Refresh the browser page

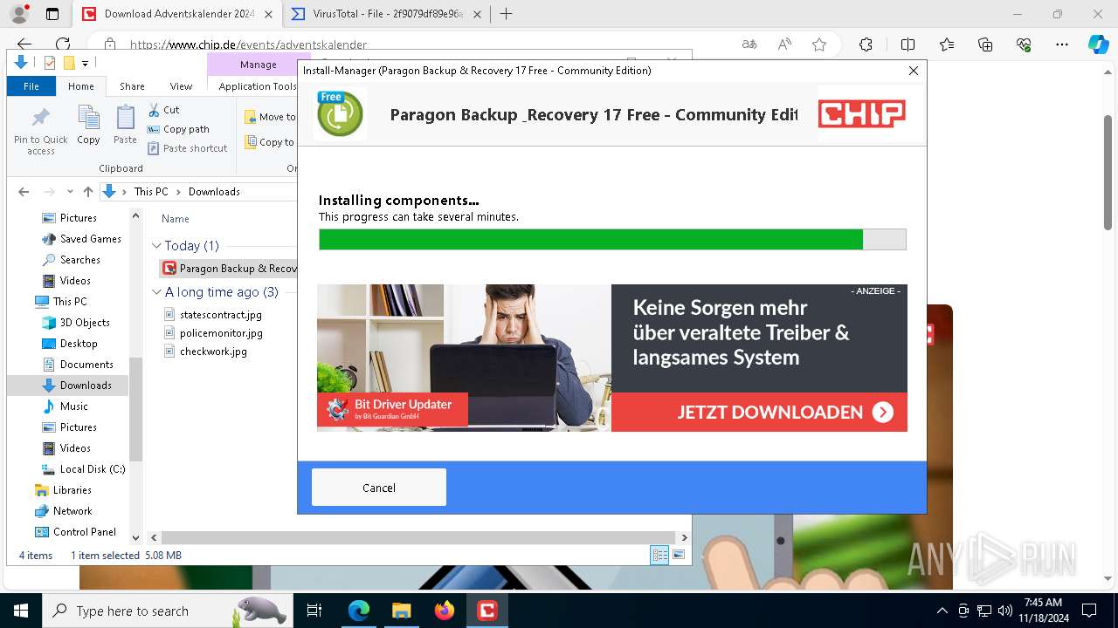(63, 44)
